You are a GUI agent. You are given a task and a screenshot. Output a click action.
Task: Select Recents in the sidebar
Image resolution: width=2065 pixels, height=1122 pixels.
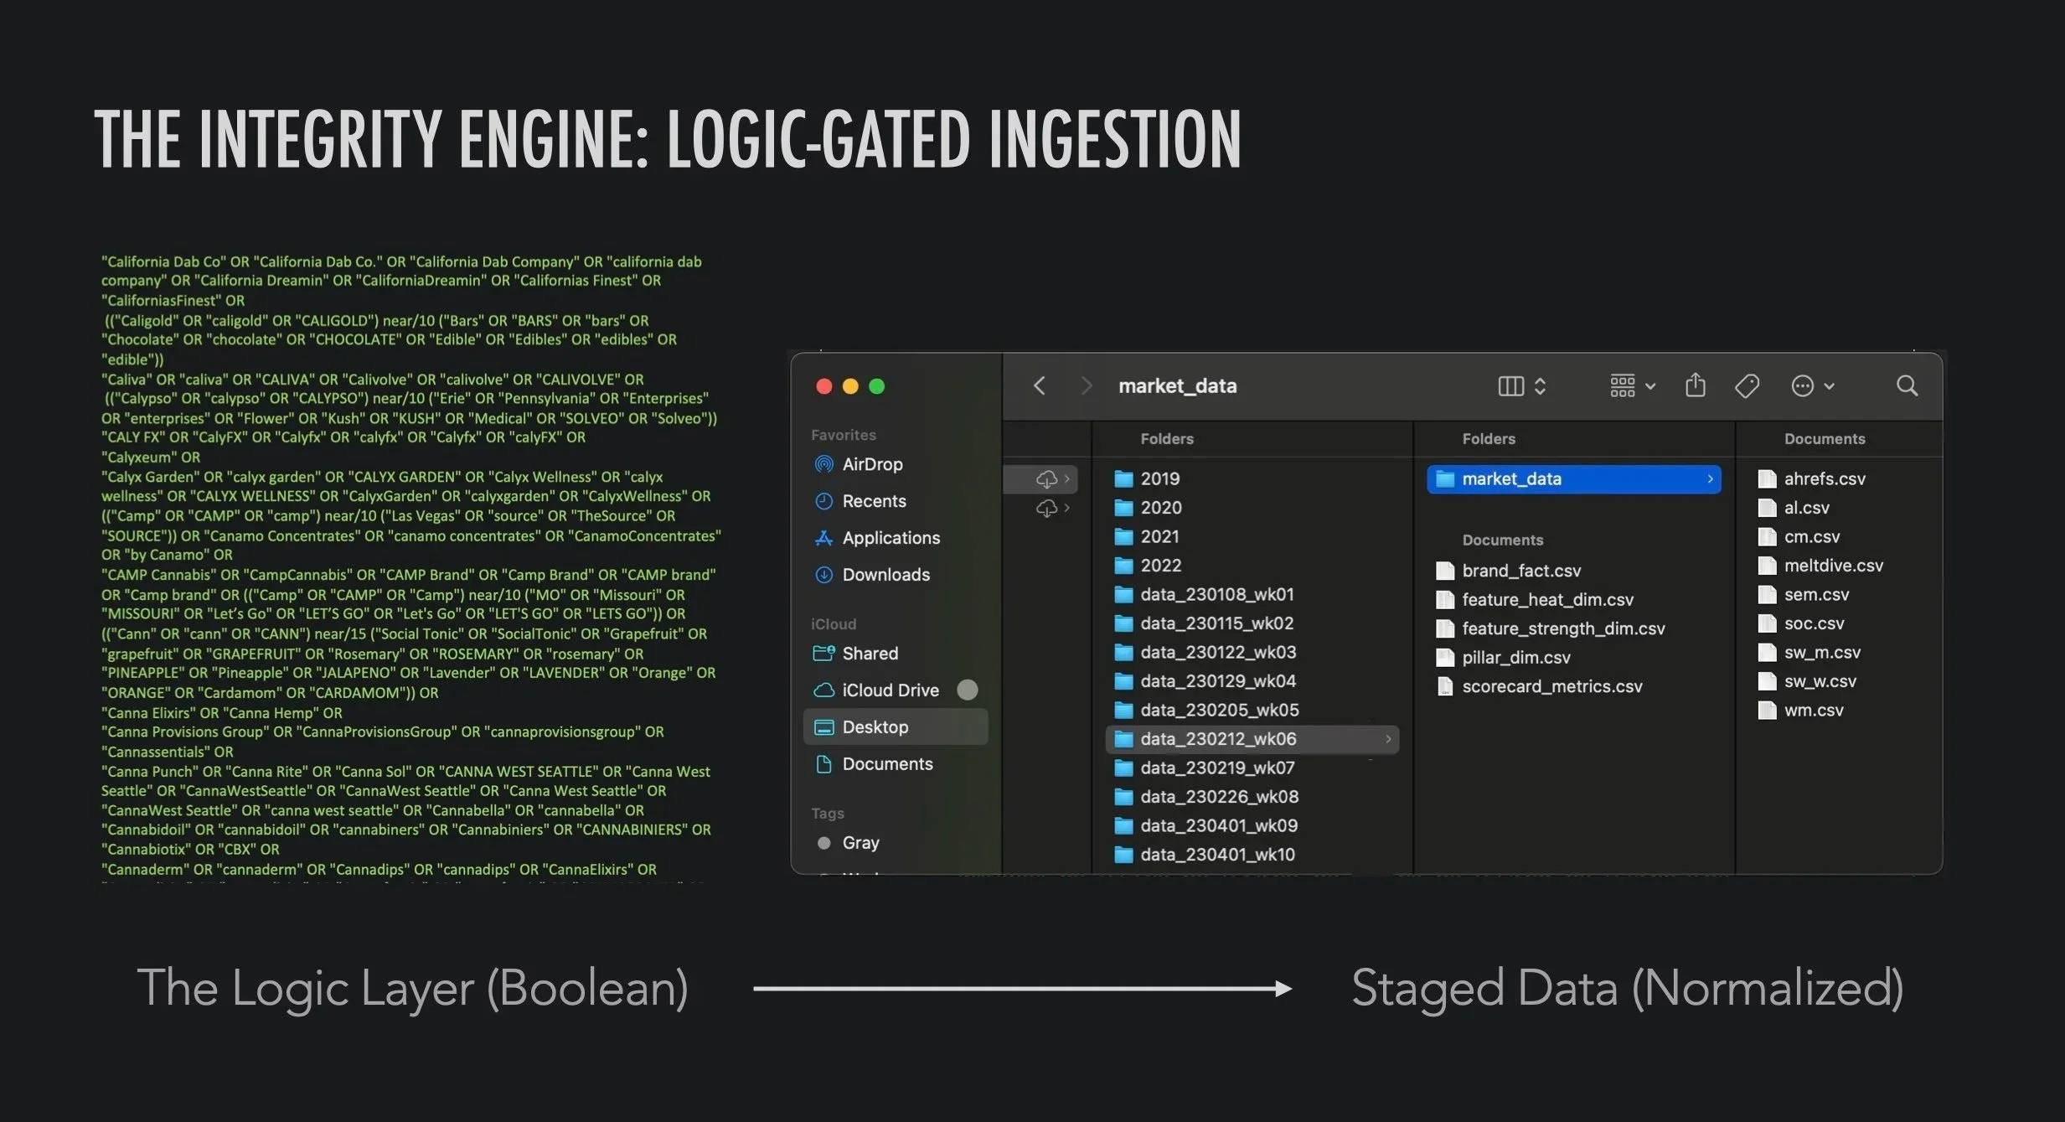coord(874,500)
